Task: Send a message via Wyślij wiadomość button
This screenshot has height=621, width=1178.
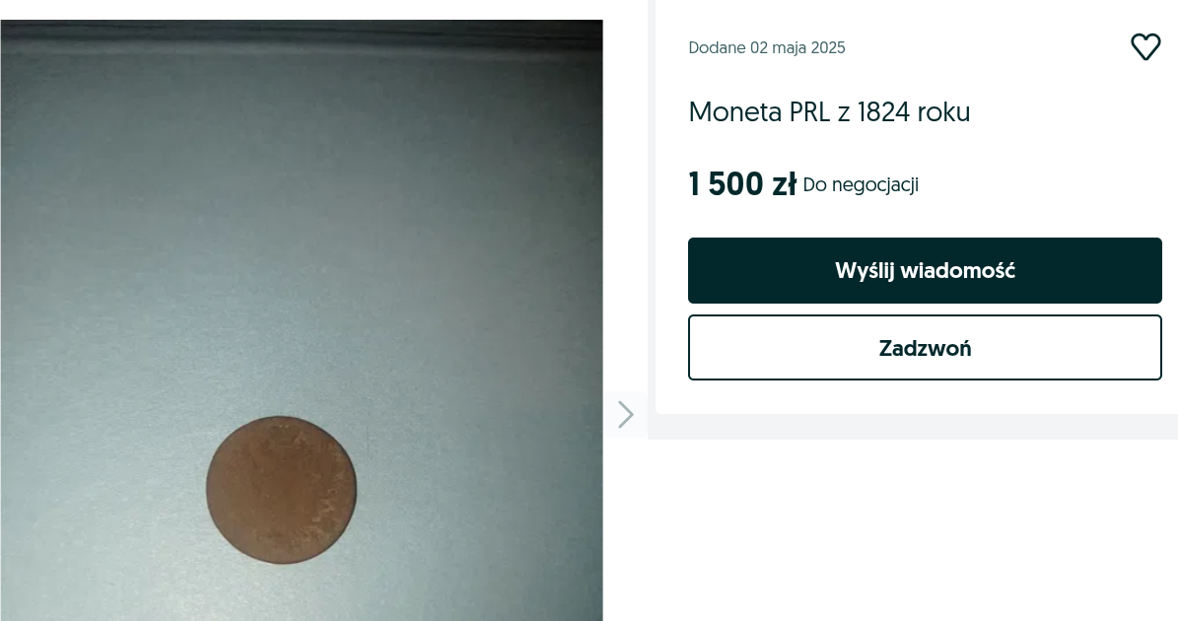Action: point(925,270)
